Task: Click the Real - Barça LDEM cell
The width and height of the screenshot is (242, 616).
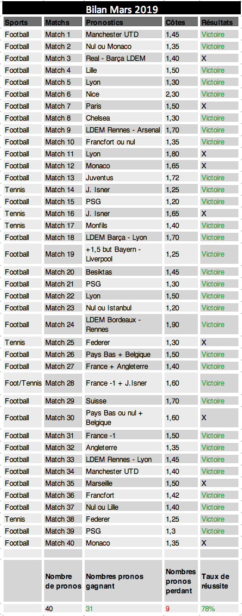Action: 123,58
